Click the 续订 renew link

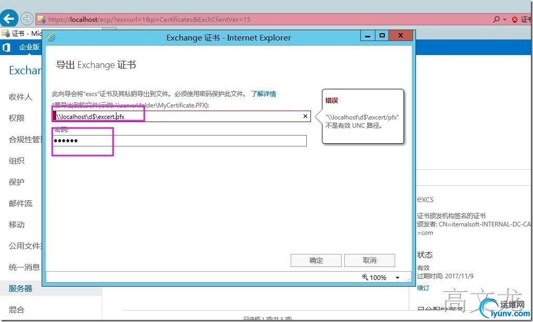(x=423, y=288)
